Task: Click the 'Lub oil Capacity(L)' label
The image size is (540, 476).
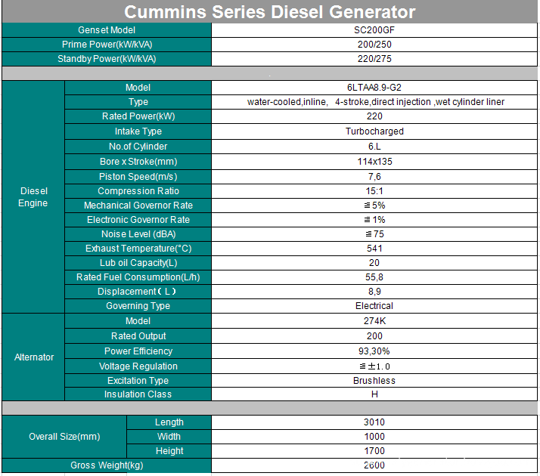Action: (x=138, y=263)
